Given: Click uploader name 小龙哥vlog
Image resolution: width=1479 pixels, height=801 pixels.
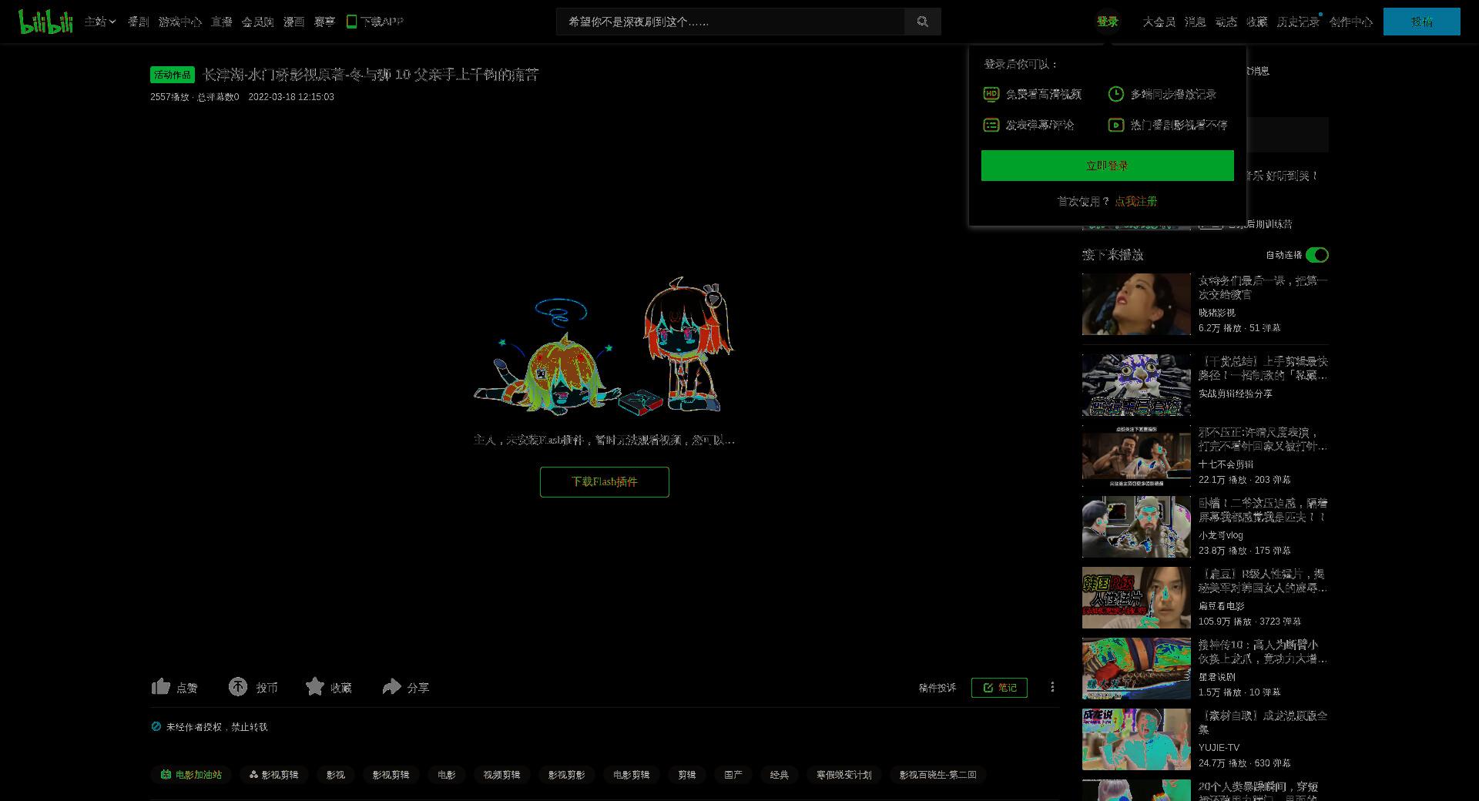Looking at the screenshot, I should [1221, 535].
